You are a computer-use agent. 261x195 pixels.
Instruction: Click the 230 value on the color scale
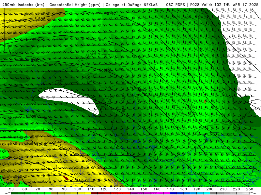(250, 189)
